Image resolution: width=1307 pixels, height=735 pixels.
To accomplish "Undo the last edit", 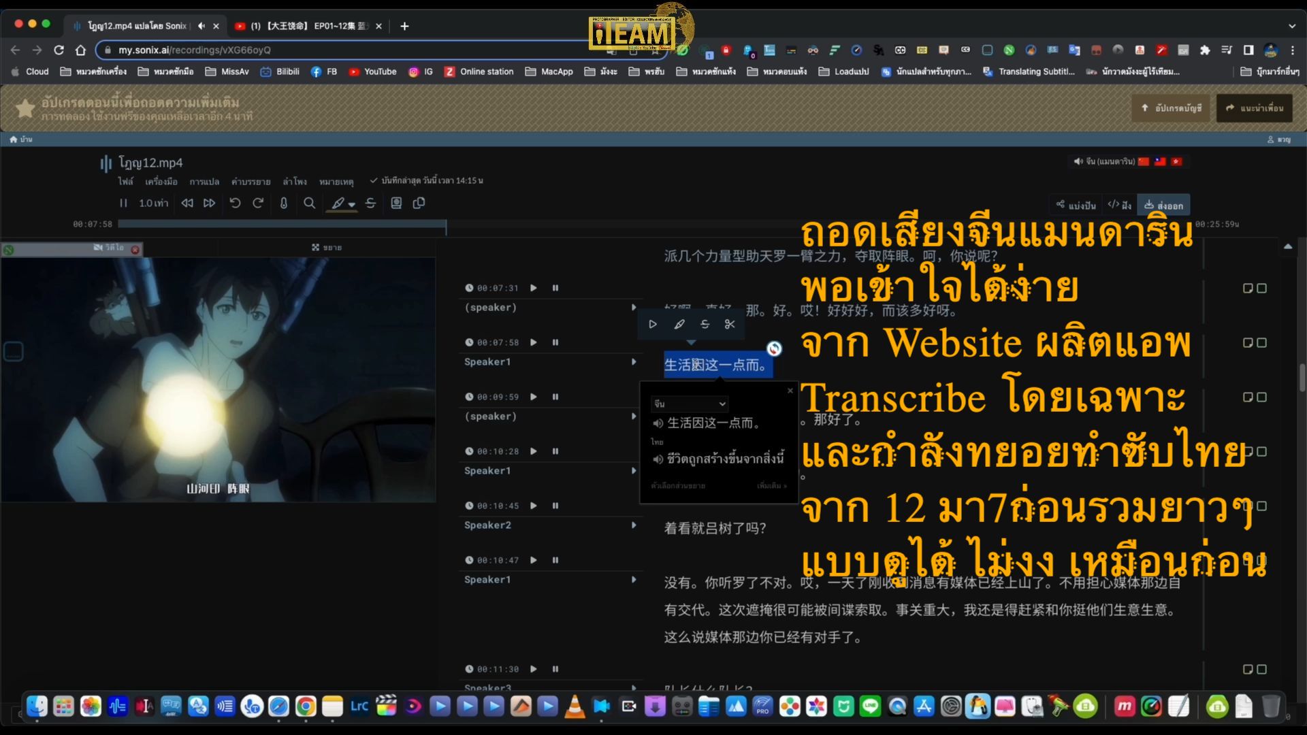I will click(235, 203).
